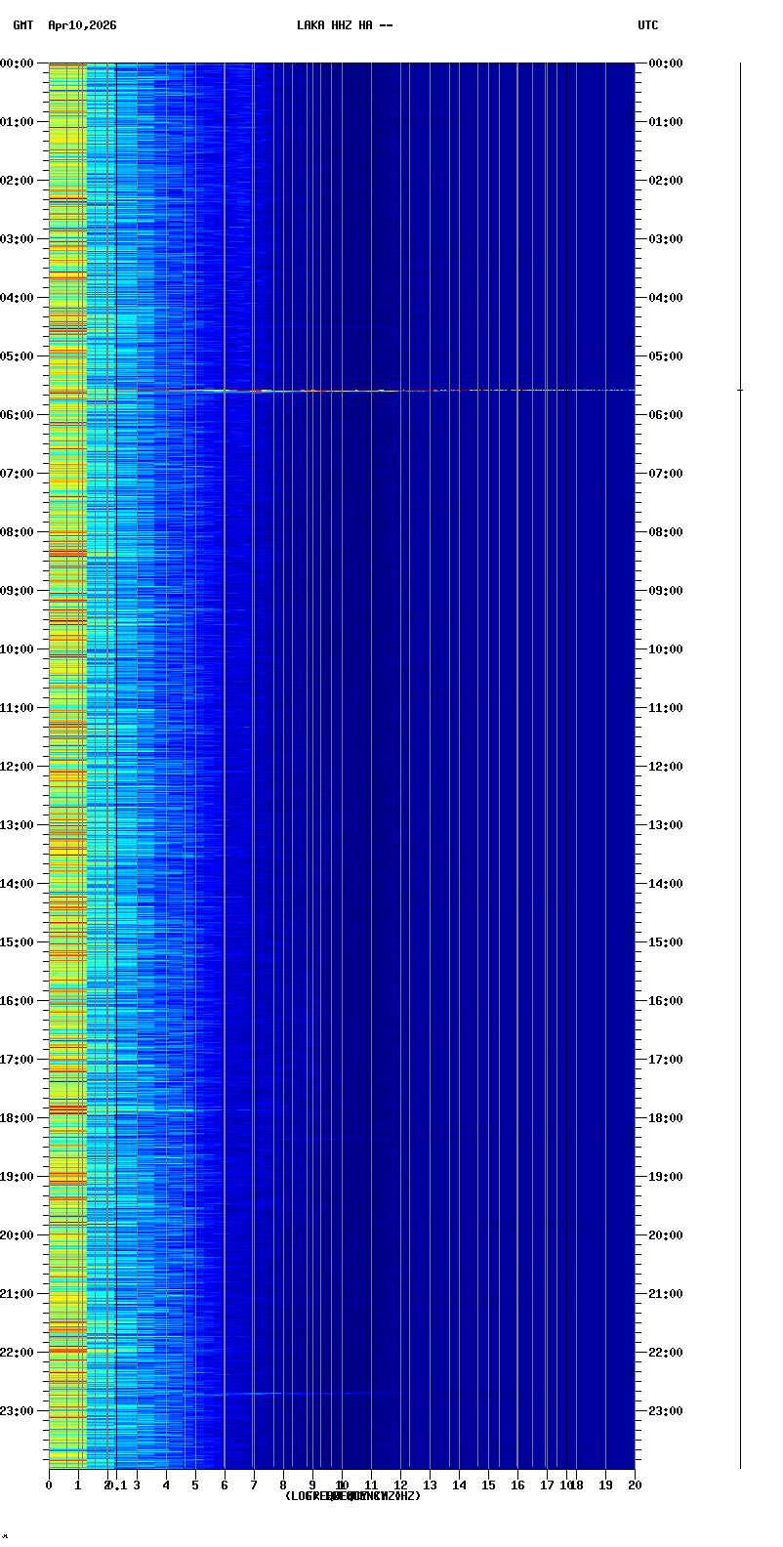This screenshot has height=1547, width=783.
Task: Click the frequency axis caption below the plot
Action: [x=352, y=1496]
